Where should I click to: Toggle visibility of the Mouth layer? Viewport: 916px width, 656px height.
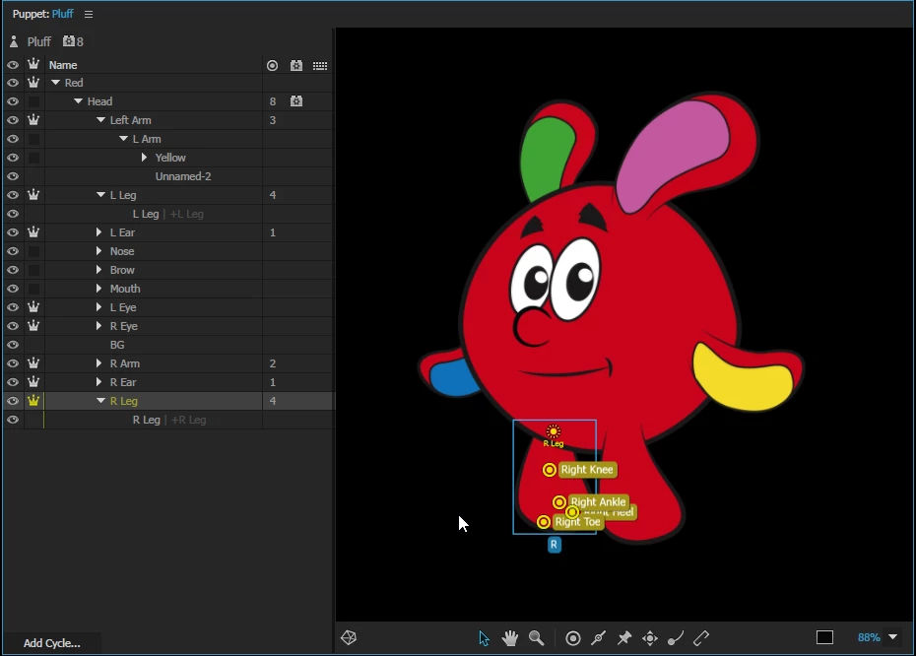coord(13,289)
